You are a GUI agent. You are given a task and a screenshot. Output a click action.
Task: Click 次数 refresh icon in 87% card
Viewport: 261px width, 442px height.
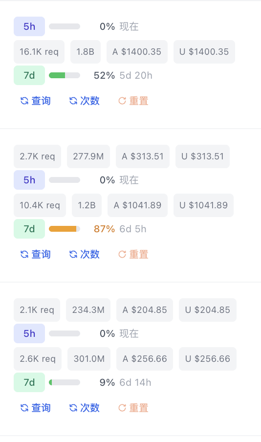(73, 255)
